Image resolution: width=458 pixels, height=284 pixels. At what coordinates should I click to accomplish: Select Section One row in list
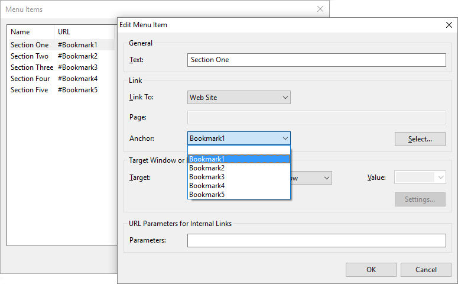(30, 45)
